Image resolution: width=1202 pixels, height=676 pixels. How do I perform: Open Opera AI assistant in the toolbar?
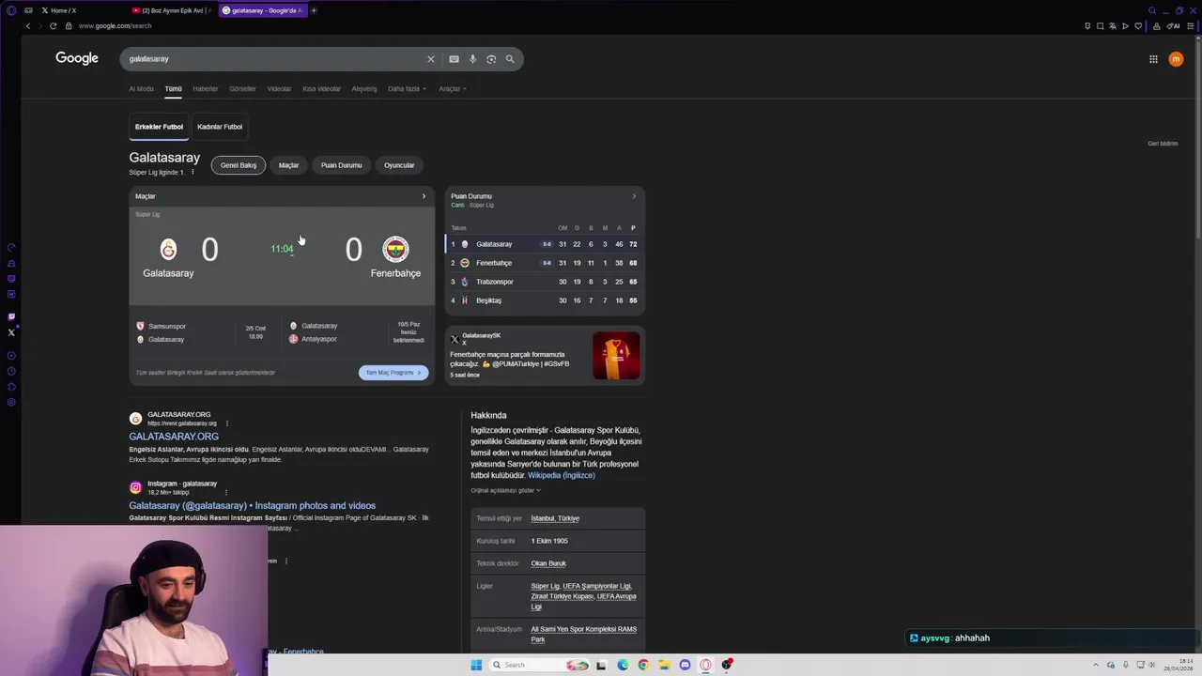click(x=1173, y=26)
